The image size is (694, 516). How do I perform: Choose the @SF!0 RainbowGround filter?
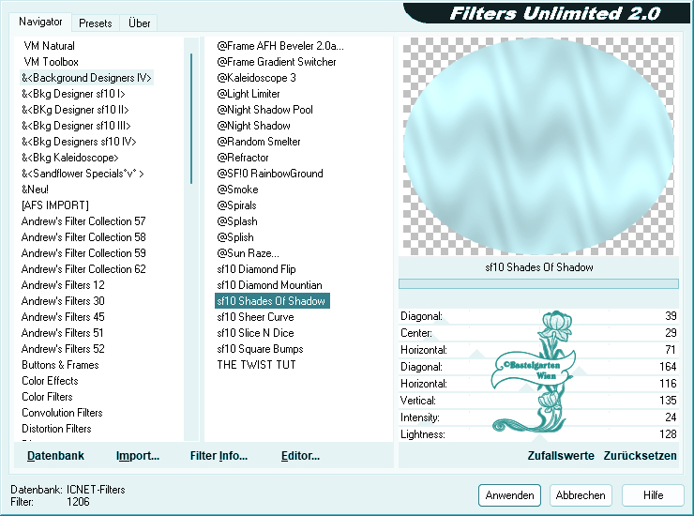click(x=270, y=174)
